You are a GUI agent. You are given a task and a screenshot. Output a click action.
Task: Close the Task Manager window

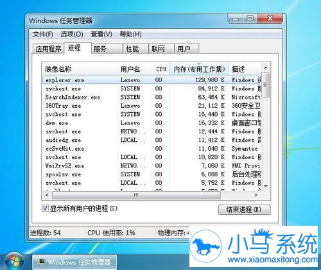270,19
